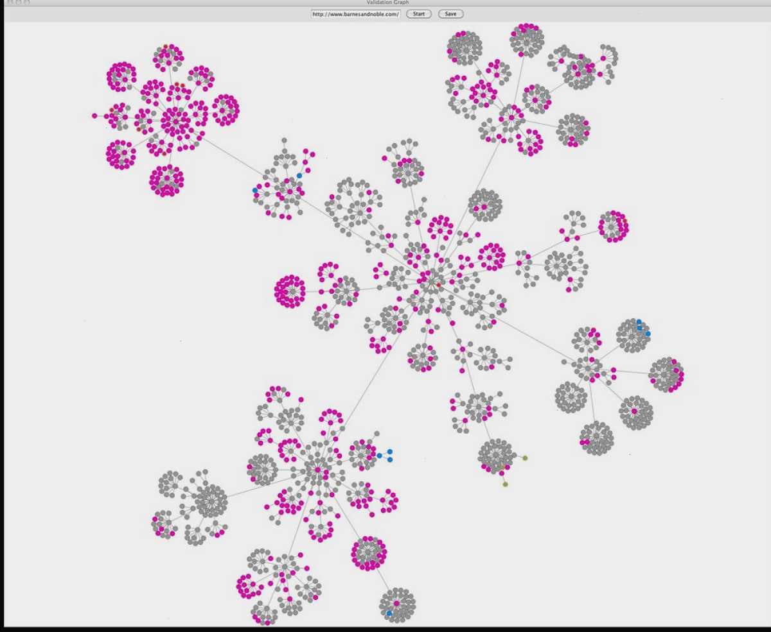Click the Start button
Image resolution: width=771 pixels, height=632 pixels.
pos(419,13)
